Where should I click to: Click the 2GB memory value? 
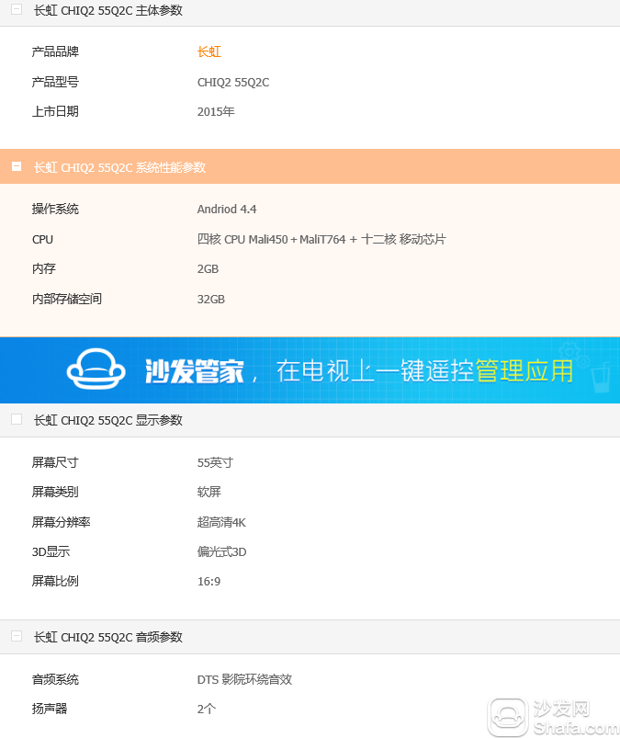(208, 269)
